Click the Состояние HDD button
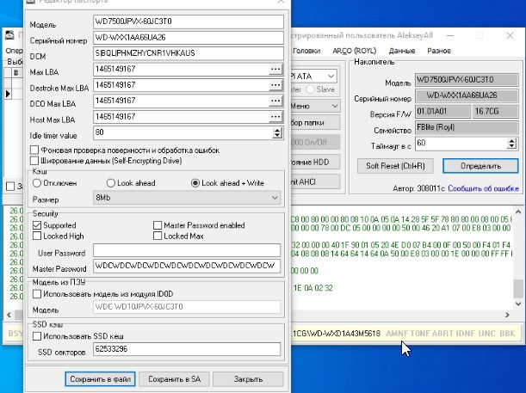The image size is (526, 393). [x=315, y=163]
